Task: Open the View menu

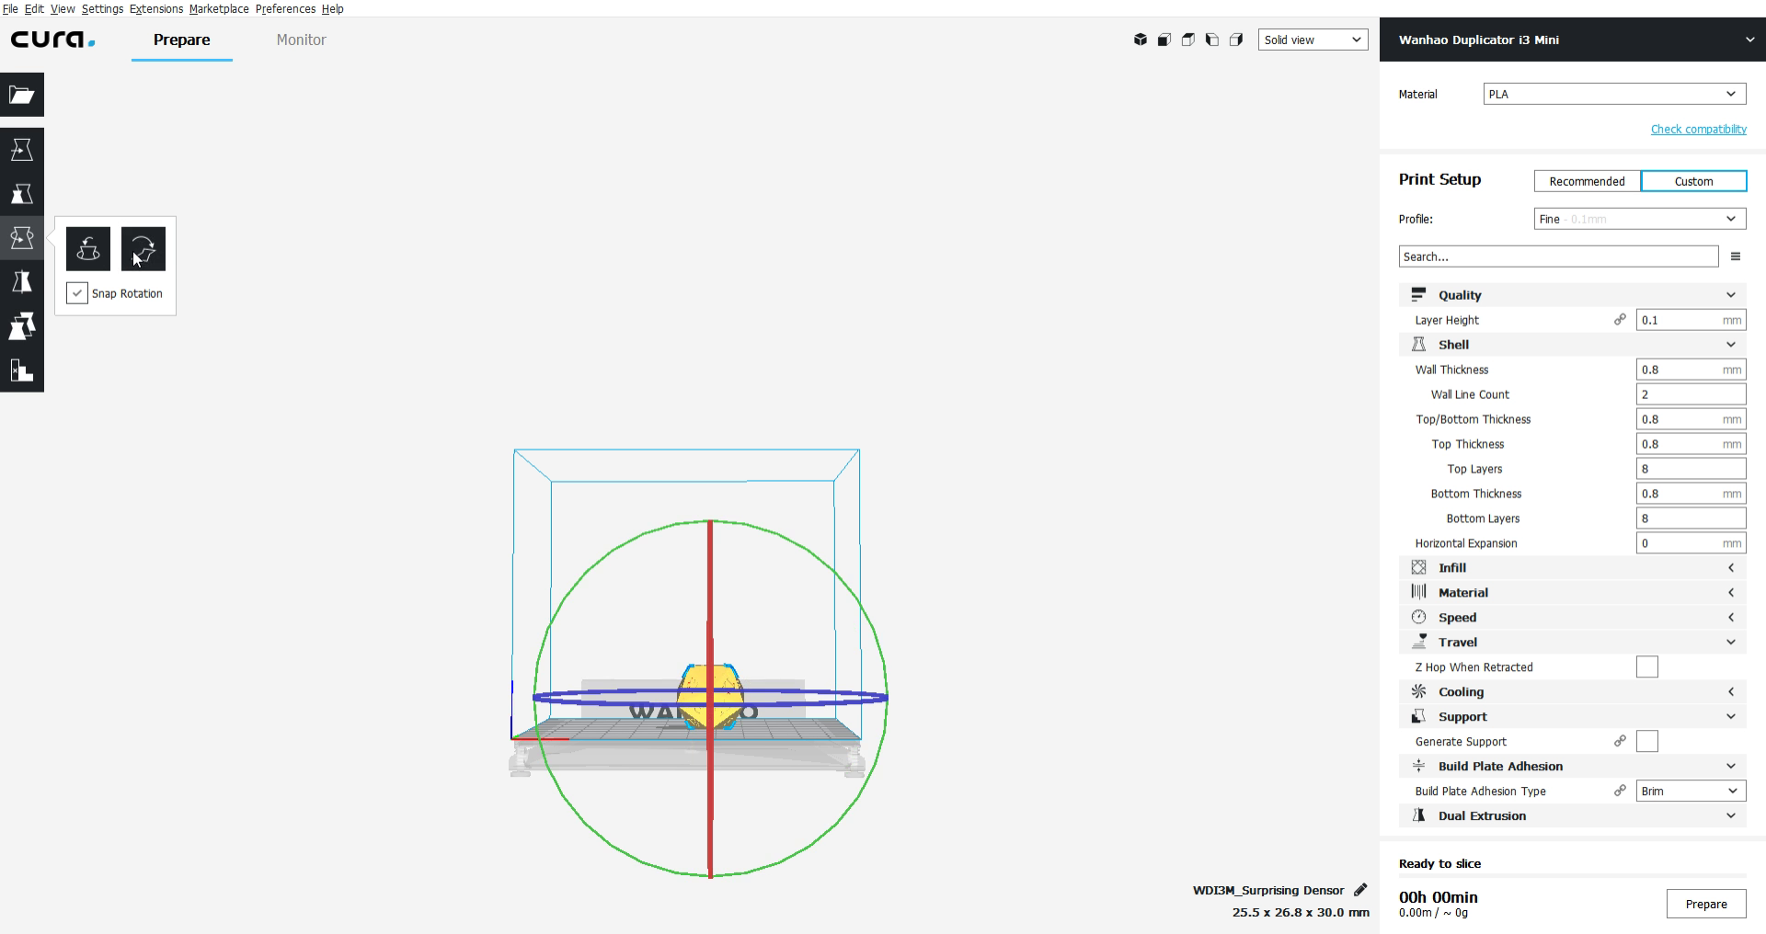Action: pos(63,8)
